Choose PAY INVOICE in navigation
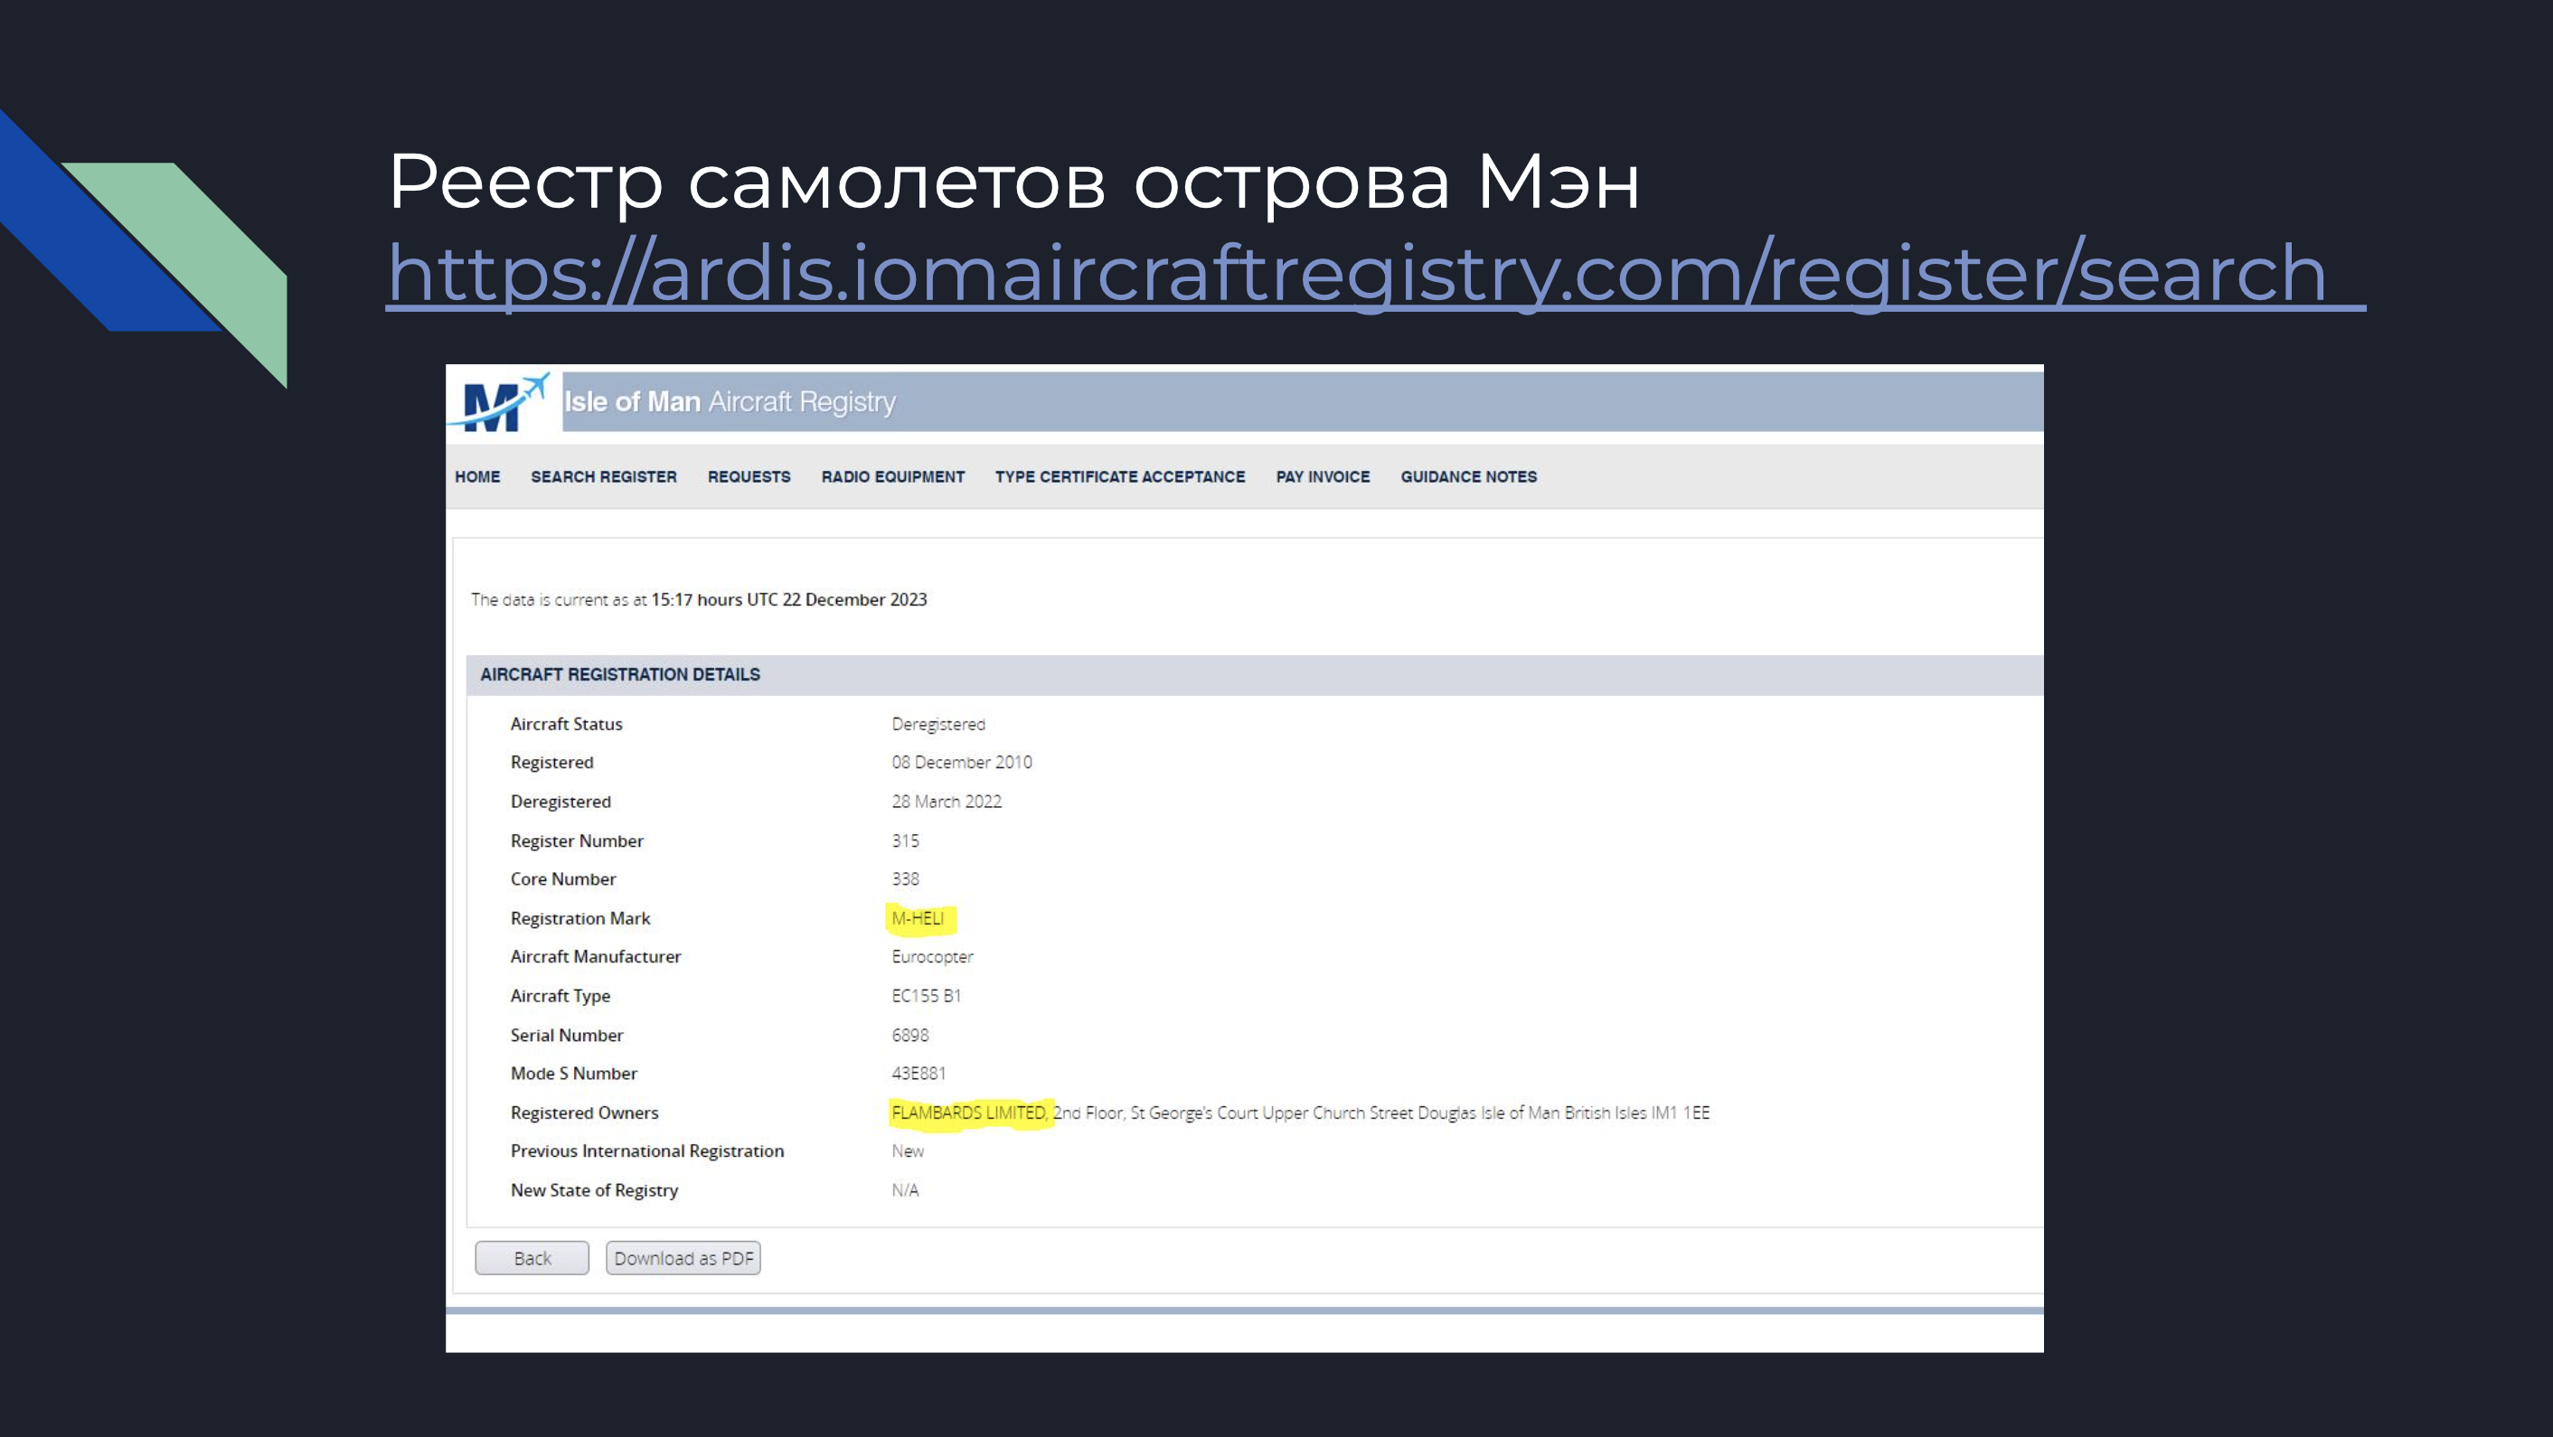The width and height of the screenshot is (2553, 1437). click(x=1324, y=476)
